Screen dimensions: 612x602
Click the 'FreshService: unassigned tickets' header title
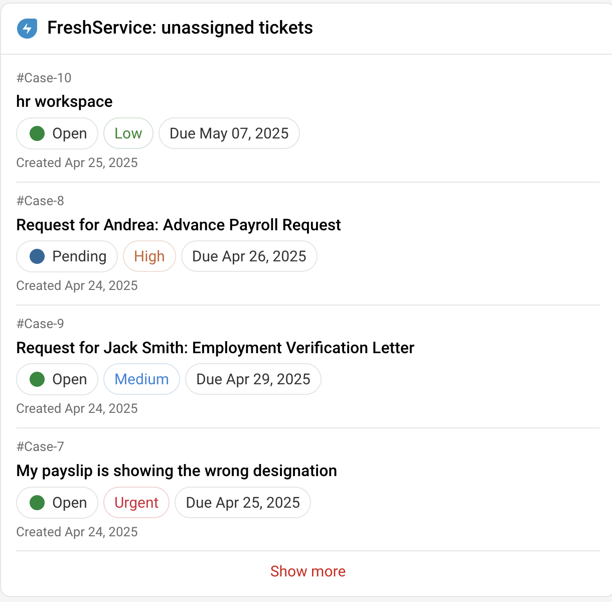tap(180, 28)
